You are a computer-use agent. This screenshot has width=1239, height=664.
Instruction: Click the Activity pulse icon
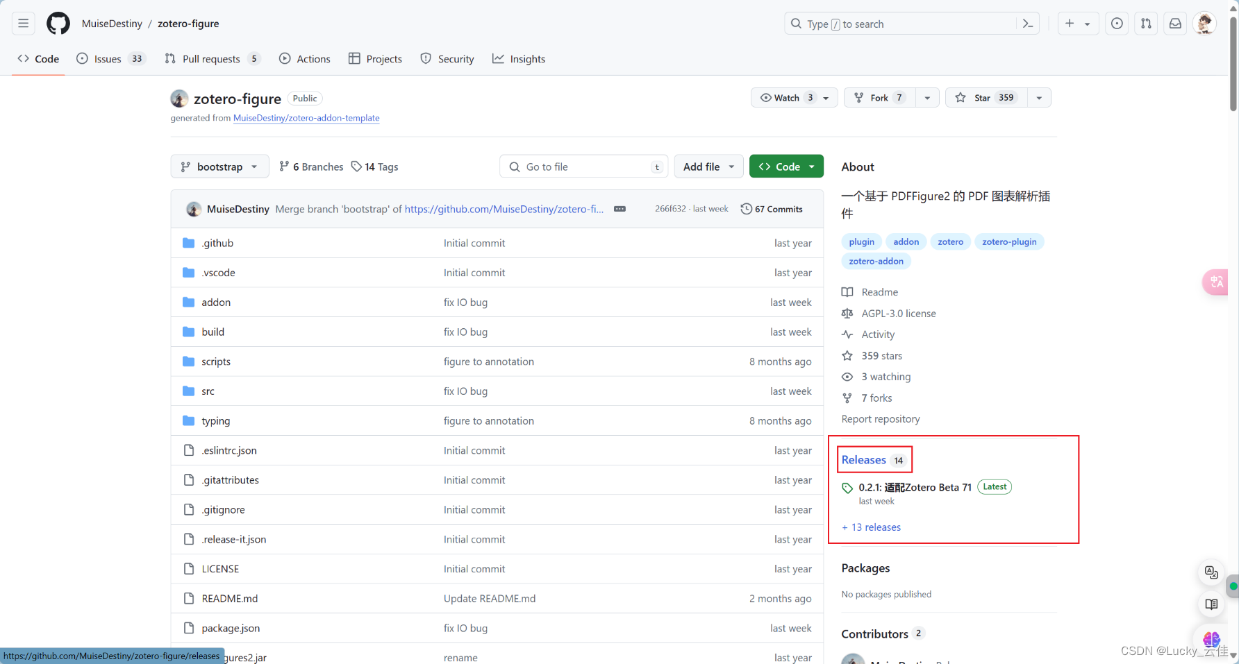(847, 334)
